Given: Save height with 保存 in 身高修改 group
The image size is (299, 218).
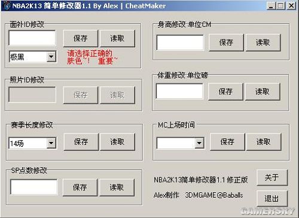Looking at the screenshot, I should [226, 43].
